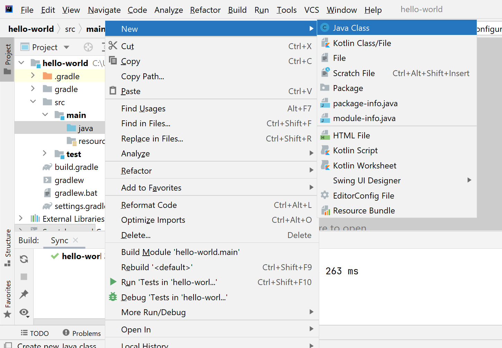
Task: Close the Sync tab in Build panel
Action: tap(75, 240)
